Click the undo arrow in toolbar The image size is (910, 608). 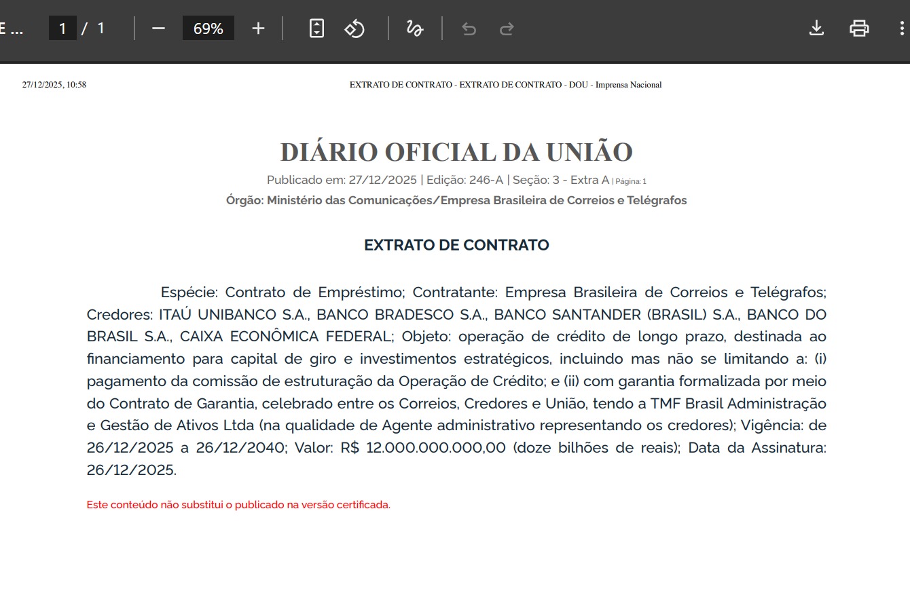469,28
